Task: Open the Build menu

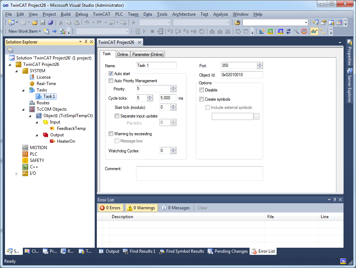Action: (x=66, y=14)
